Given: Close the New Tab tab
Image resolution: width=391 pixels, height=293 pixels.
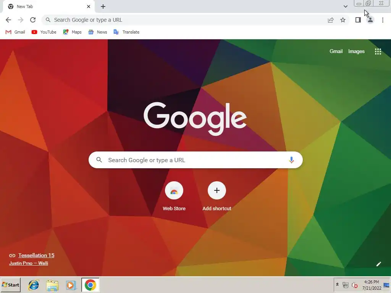Looking at the screenshot, I should 89,6.
